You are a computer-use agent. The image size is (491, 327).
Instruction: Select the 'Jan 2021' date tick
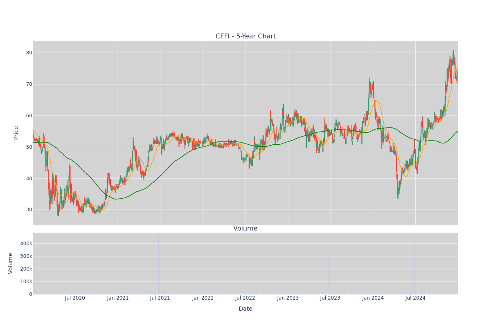(118, 298)
